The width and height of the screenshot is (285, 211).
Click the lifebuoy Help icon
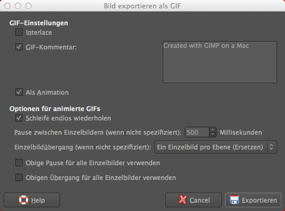point(24,200)
